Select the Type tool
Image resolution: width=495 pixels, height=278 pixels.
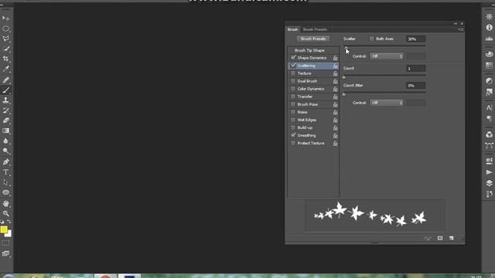click(5, 172)
